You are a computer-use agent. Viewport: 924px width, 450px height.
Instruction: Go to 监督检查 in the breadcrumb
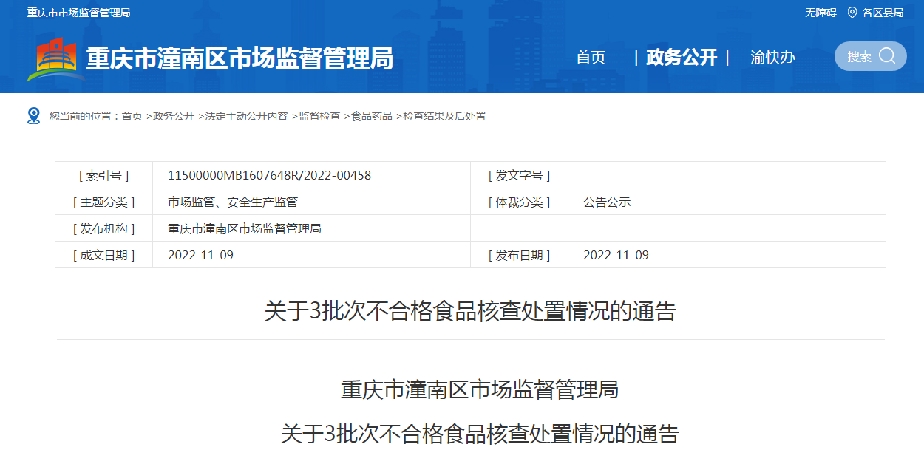pyautogui.click(x=319, y=116)
